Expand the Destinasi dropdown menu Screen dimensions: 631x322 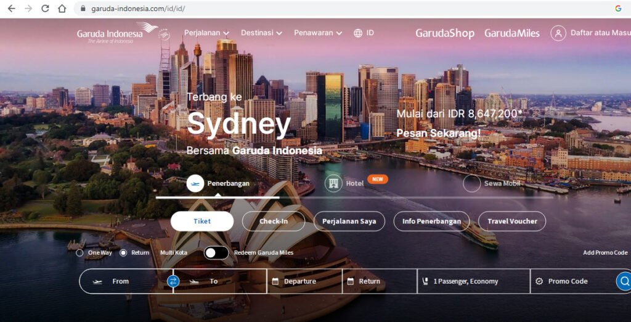[x=261, y=33]
